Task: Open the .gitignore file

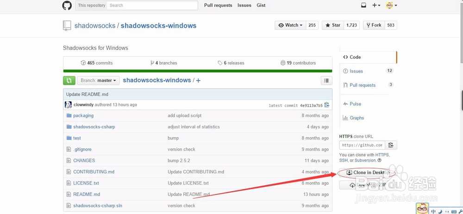Action: click(x=82, y=149)
